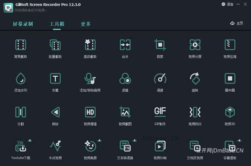Click the GiliSoft app logo
The height and width of the screenshot is (166, 251).
(x=8, y=8)
